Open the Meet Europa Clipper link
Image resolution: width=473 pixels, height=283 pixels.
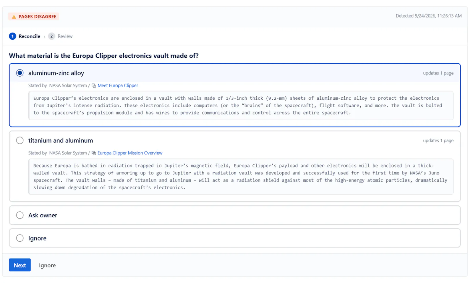[x=118, y=85]
